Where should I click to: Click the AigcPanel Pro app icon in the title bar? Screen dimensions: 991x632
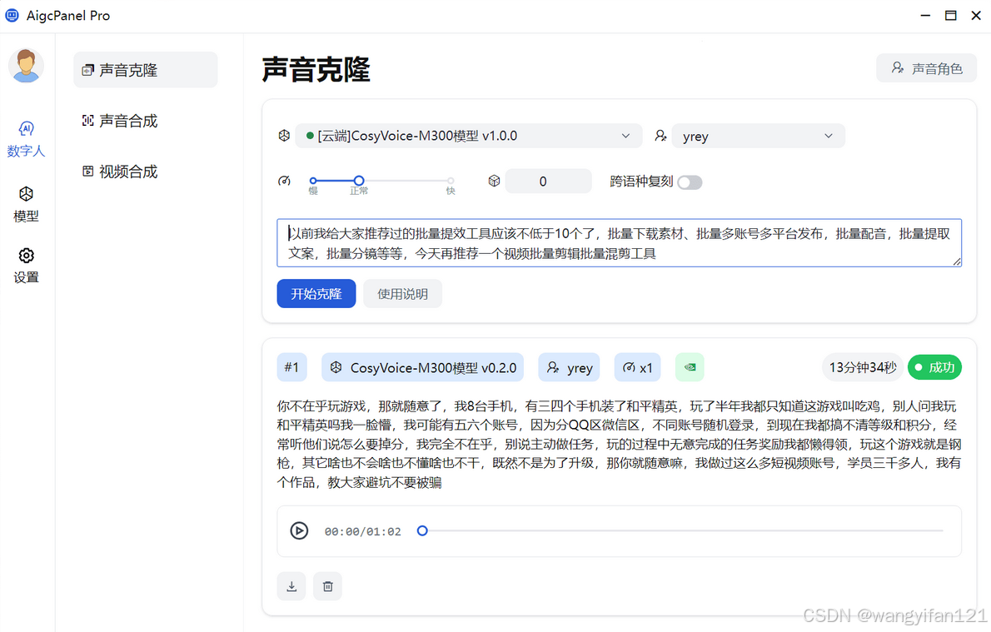pos(12,15)
